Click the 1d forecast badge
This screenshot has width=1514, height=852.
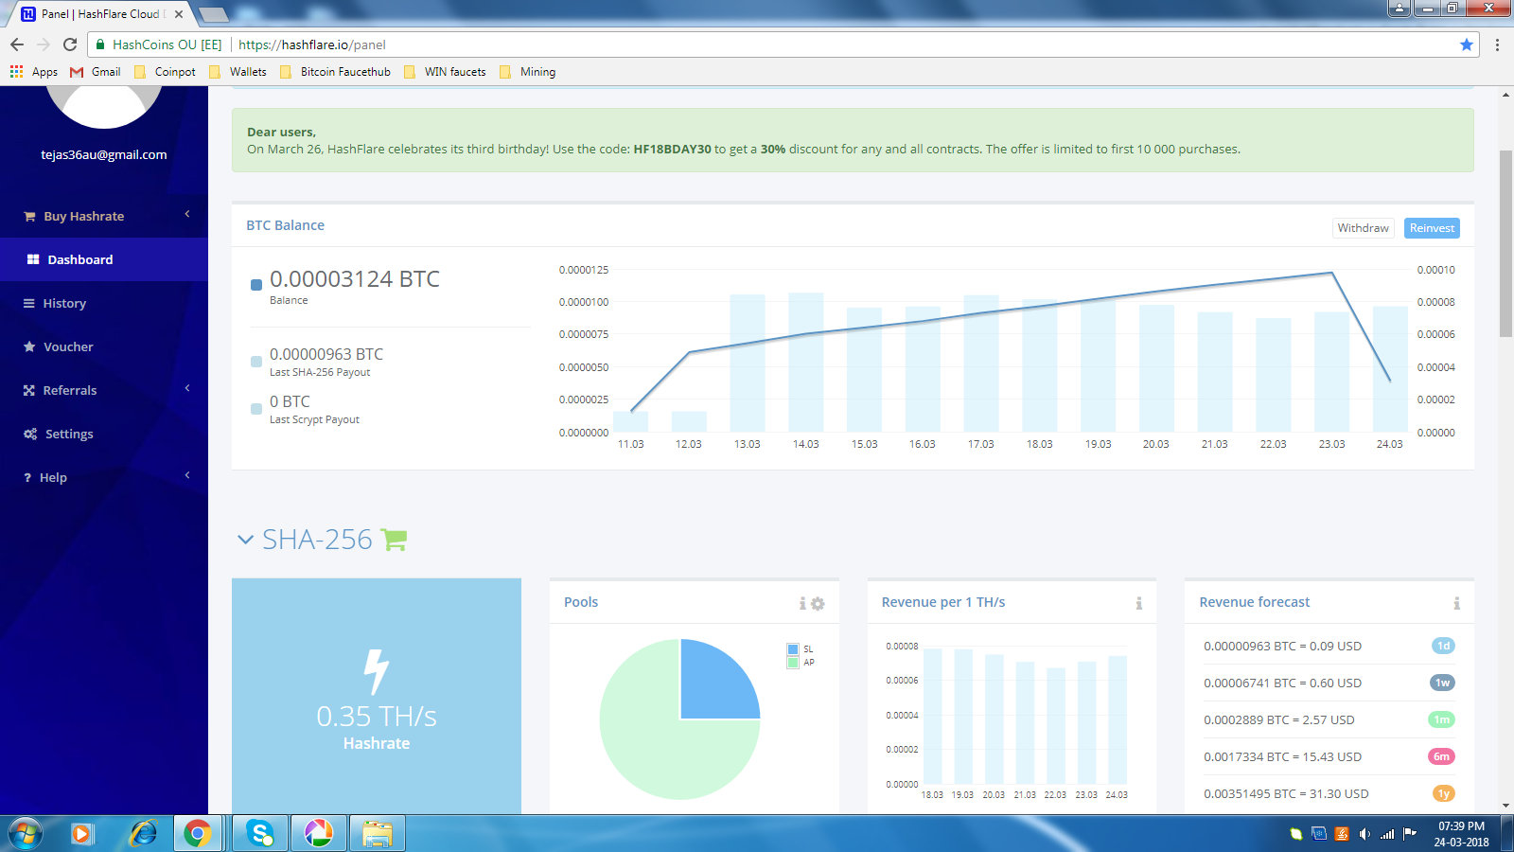1443,646
